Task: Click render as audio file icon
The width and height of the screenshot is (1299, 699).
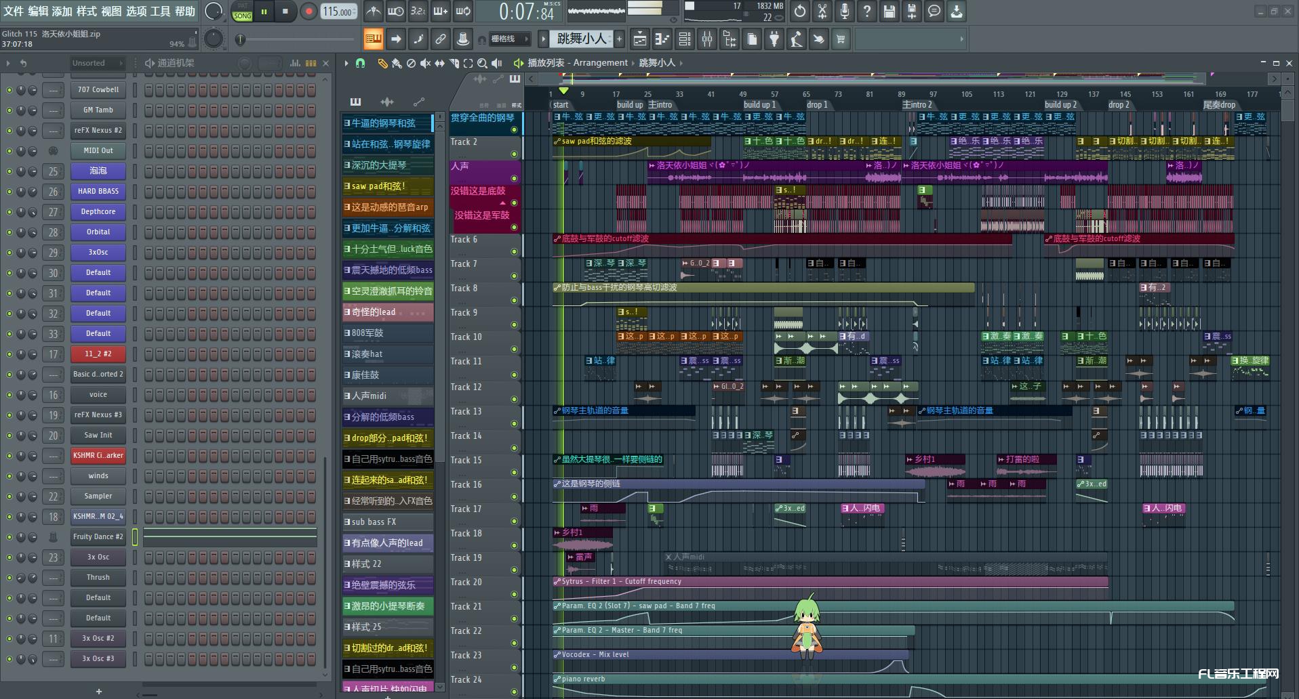Action: (x=912, y=11)
